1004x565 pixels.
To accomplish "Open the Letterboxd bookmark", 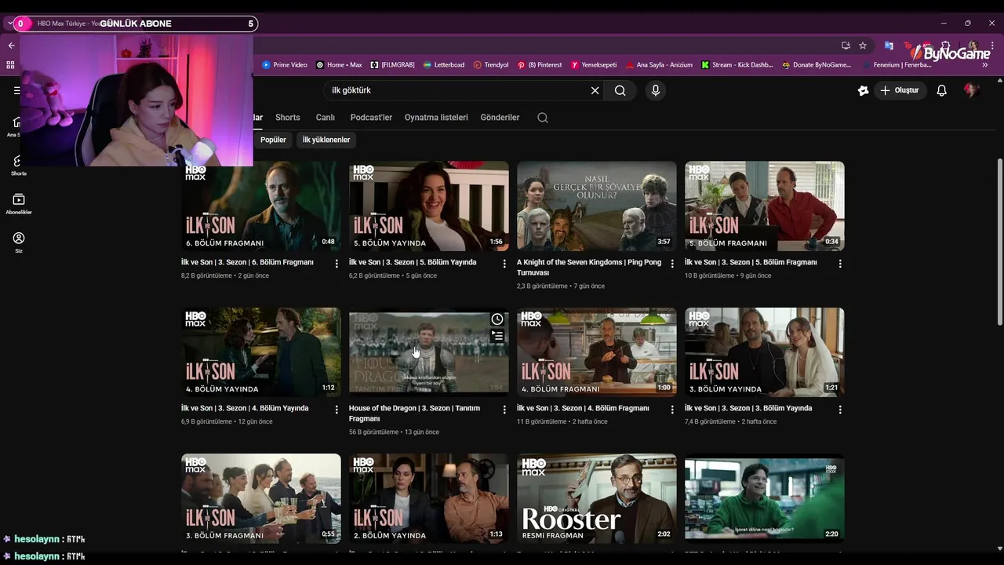I will click(x=444, y=65).
